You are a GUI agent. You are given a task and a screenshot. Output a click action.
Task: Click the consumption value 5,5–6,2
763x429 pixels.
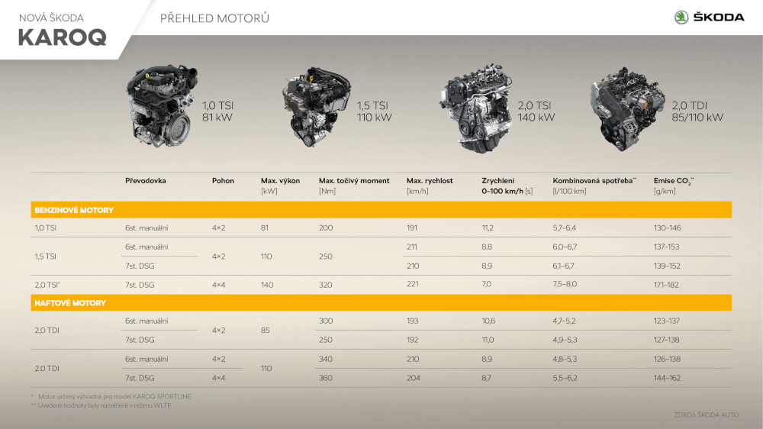(565, 378)
